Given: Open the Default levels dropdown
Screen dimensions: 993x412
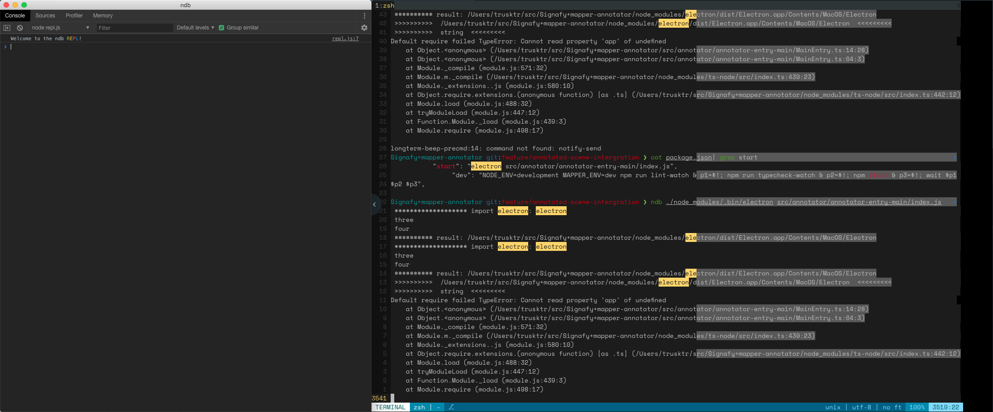Looking at the screenshot, I should click(x=195, y=27).
